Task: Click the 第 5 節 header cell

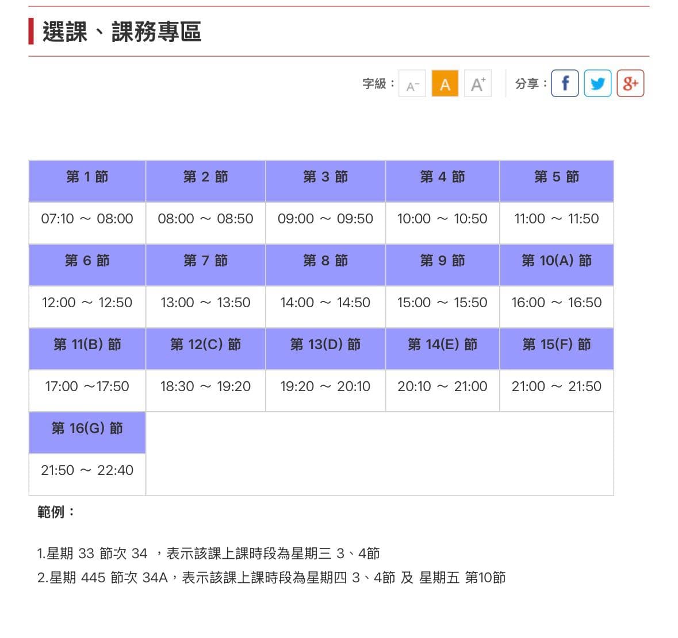Action: [557, 181]
